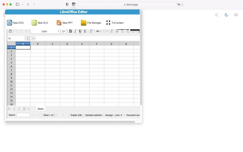243x152 pixels.
Task: Toggle Underline formatting
Action: [x=80, y=31]
